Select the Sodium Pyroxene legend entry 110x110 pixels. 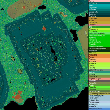click(99, 70)
